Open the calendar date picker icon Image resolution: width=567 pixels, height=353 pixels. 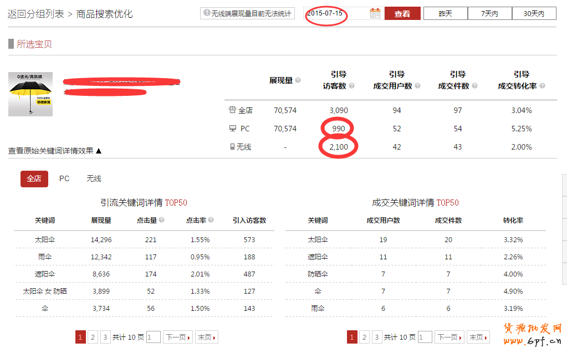click(375, 14)
